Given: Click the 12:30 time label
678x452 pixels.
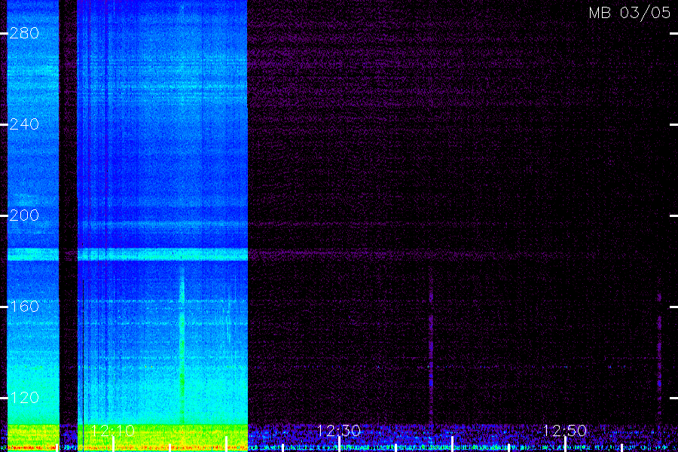Looking at the screenshot, I should point(339,431).
